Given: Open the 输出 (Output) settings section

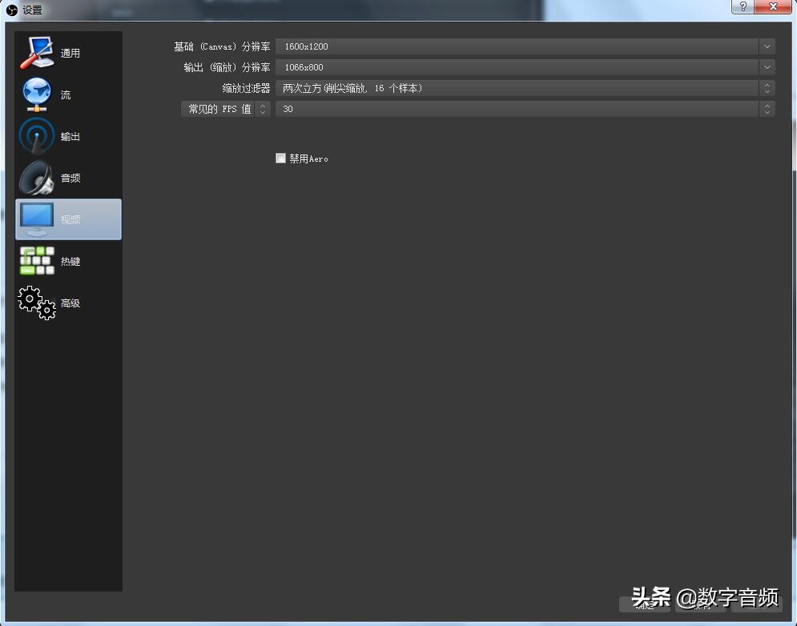Looking at the screenshot, I should [68, 136].
